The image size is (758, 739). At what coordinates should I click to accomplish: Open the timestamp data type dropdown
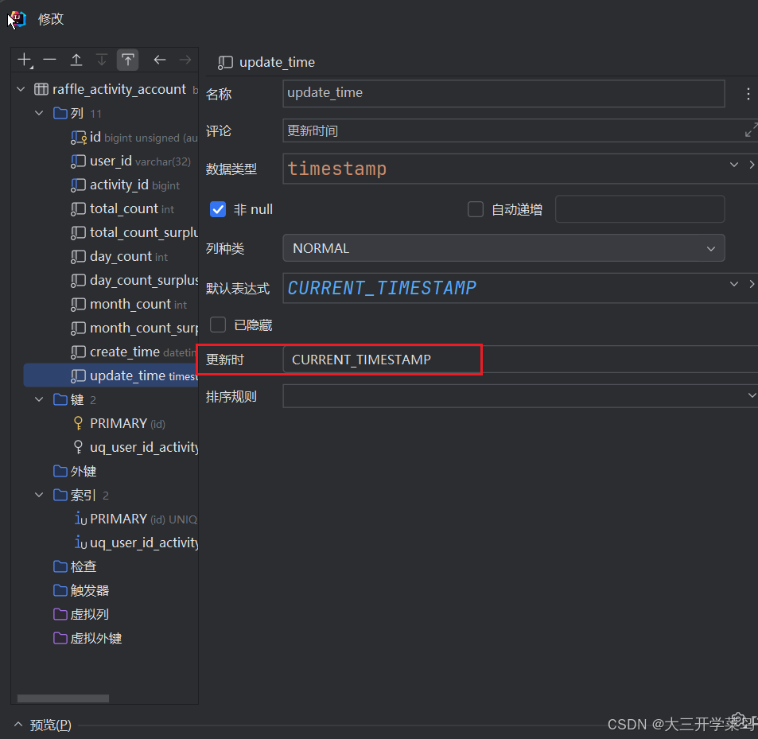click(733, 165)
